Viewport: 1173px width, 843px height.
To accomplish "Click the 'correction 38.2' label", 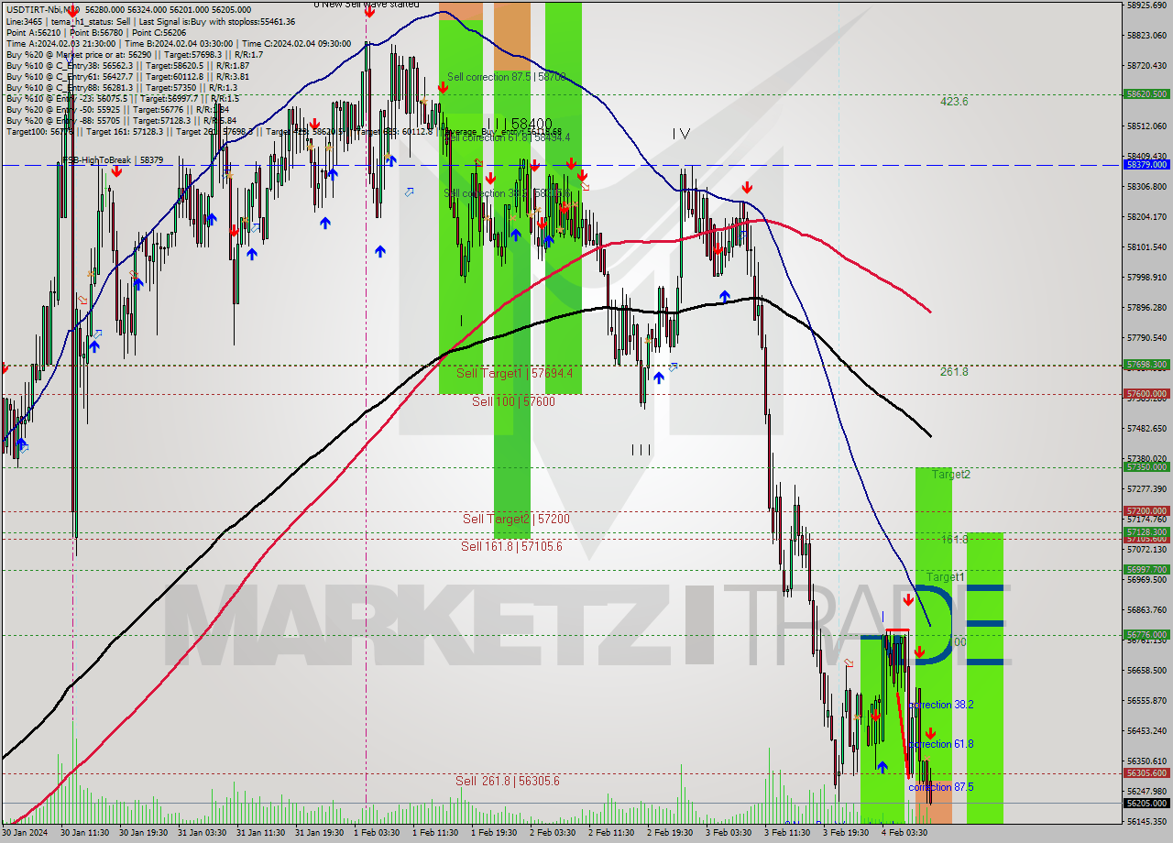I will coord(941,705).
